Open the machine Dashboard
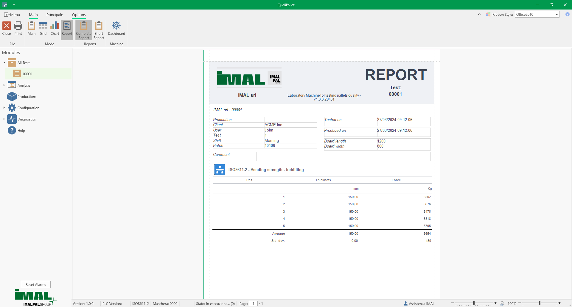 116,29
